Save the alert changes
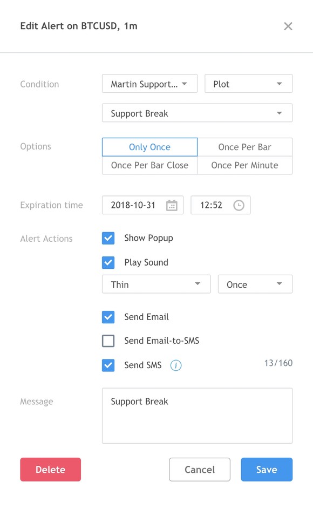The image size is (313, 509). (267, 470)
